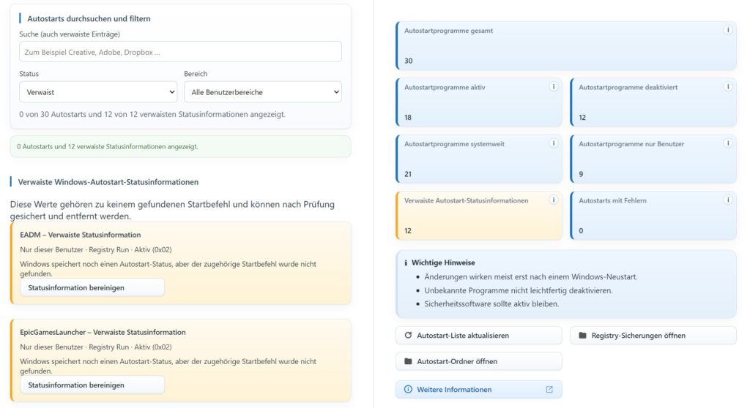Select the Autostartprogramme gesamt card
Image resolution: width=750 pixels, height=408 pixels.
[566, 45]
